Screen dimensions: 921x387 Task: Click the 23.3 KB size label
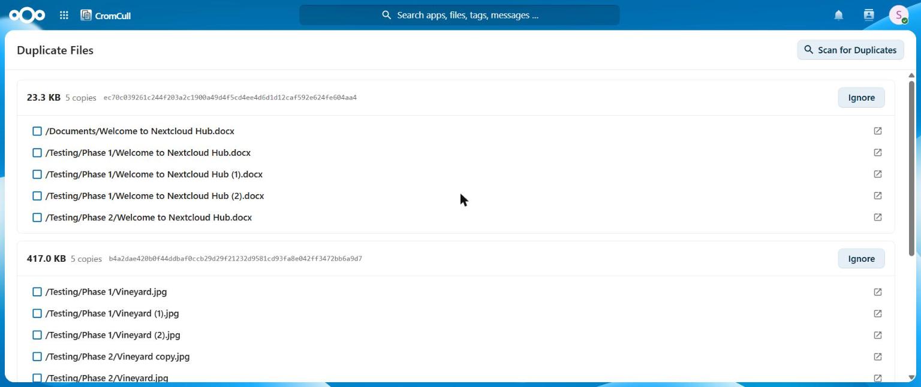(44, 98)
